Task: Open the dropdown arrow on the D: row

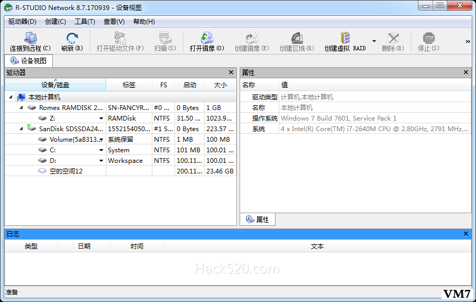Action: click(x=101, y=161)
